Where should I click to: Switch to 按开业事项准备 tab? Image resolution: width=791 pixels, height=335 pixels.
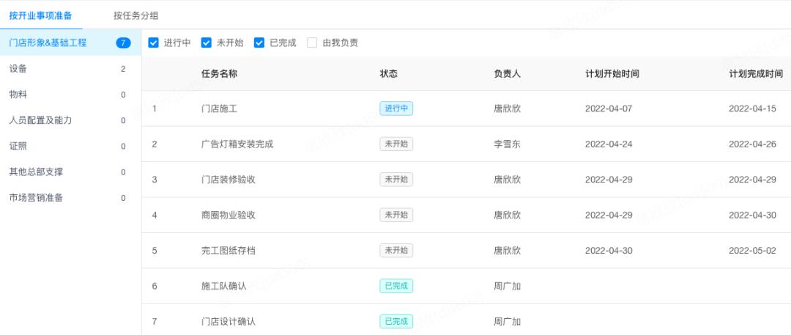tap(41, 15)
